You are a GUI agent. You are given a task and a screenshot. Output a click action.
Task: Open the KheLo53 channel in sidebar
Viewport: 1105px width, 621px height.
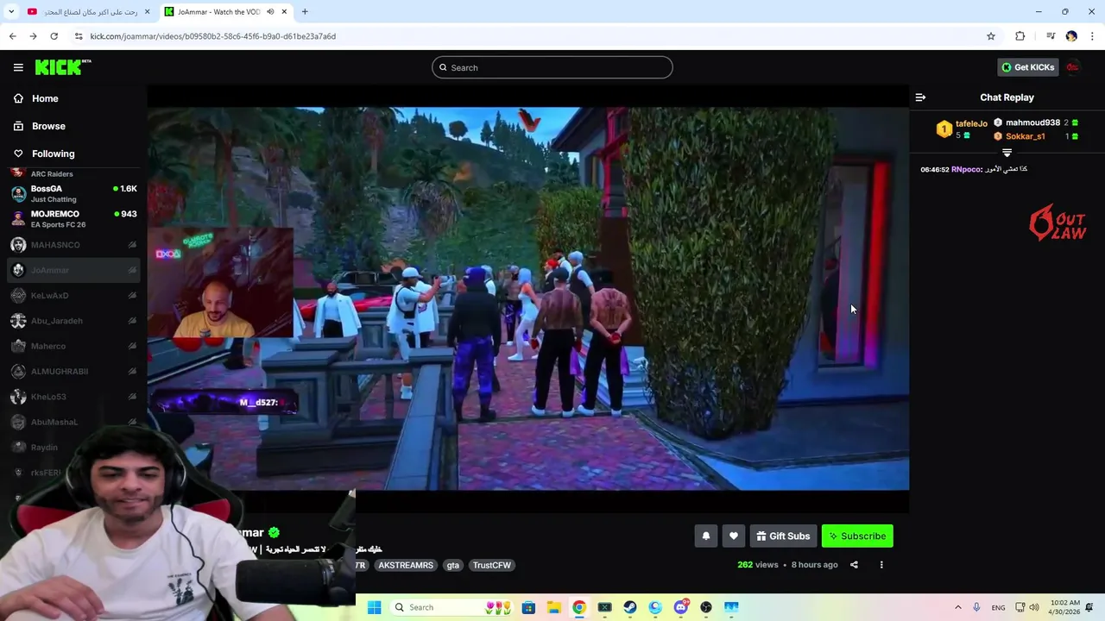(73, 397)
